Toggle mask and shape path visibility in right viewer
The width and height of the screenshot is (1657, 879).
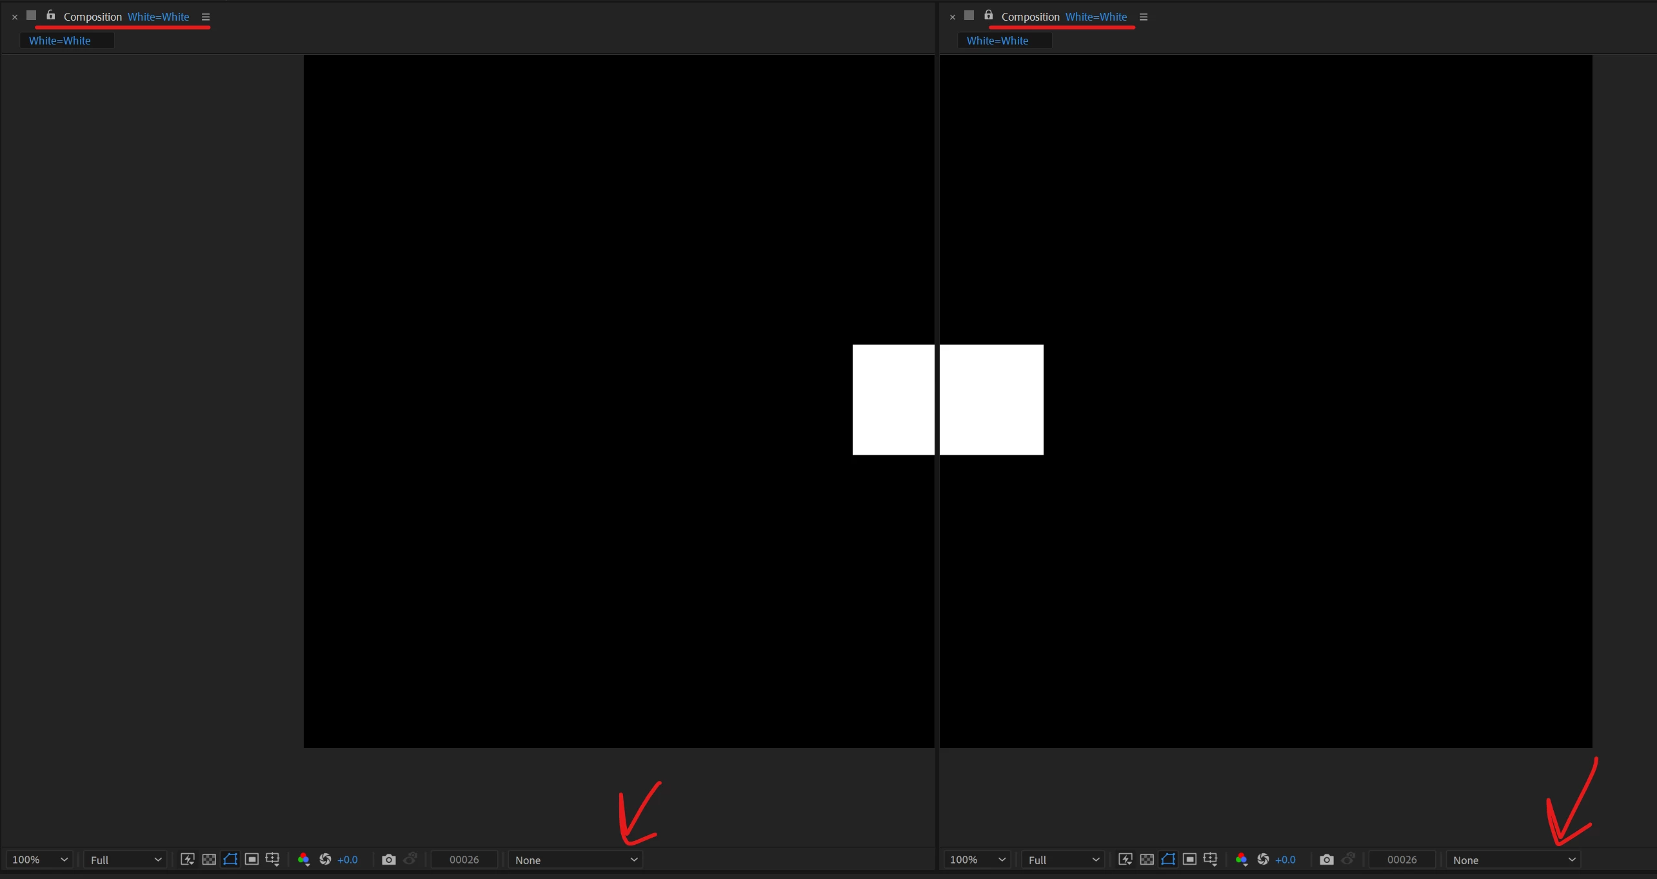coord(1168,859)
